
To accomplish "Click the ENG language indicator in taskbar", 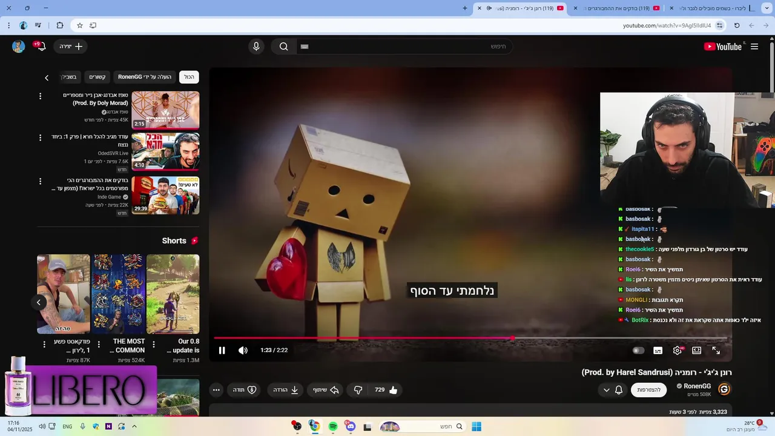I will tap(67, 427).
